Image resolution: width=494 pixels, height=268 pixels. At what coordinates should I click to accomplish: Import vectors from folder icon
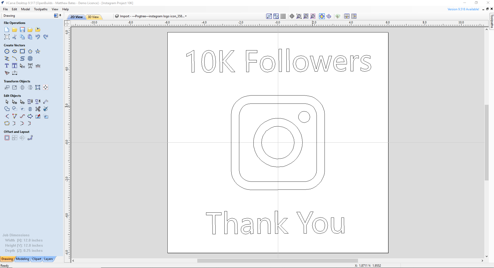point(30,30)
